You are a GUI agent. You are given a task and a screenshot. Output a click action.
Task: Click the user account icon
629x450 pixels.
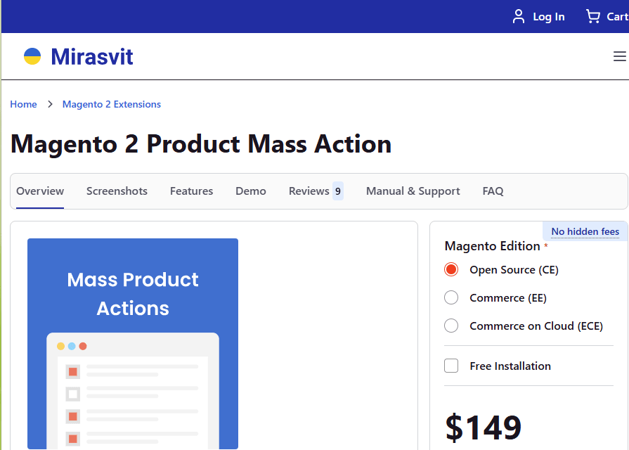[519, 16]
